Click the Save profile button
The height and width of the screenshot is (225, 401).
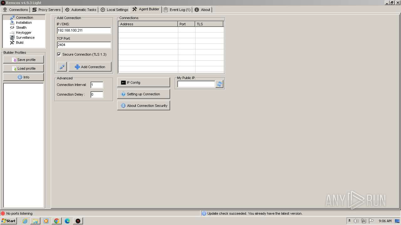tap(23, 60)
